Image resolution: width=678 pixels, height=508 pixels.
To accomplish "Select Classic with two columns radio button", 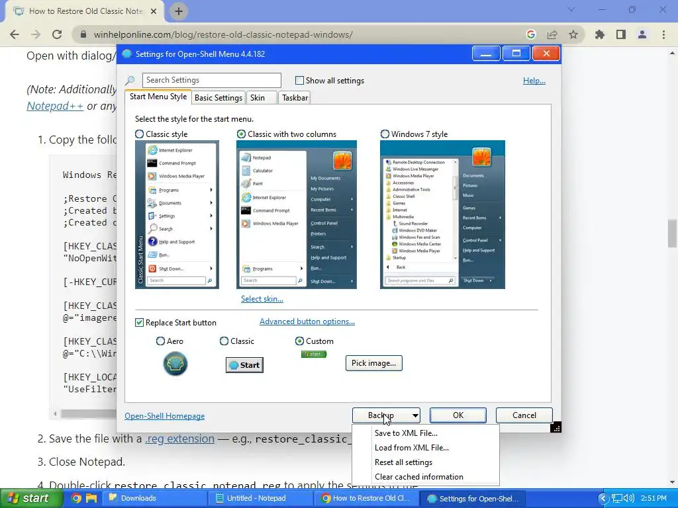I will point(241,134).
